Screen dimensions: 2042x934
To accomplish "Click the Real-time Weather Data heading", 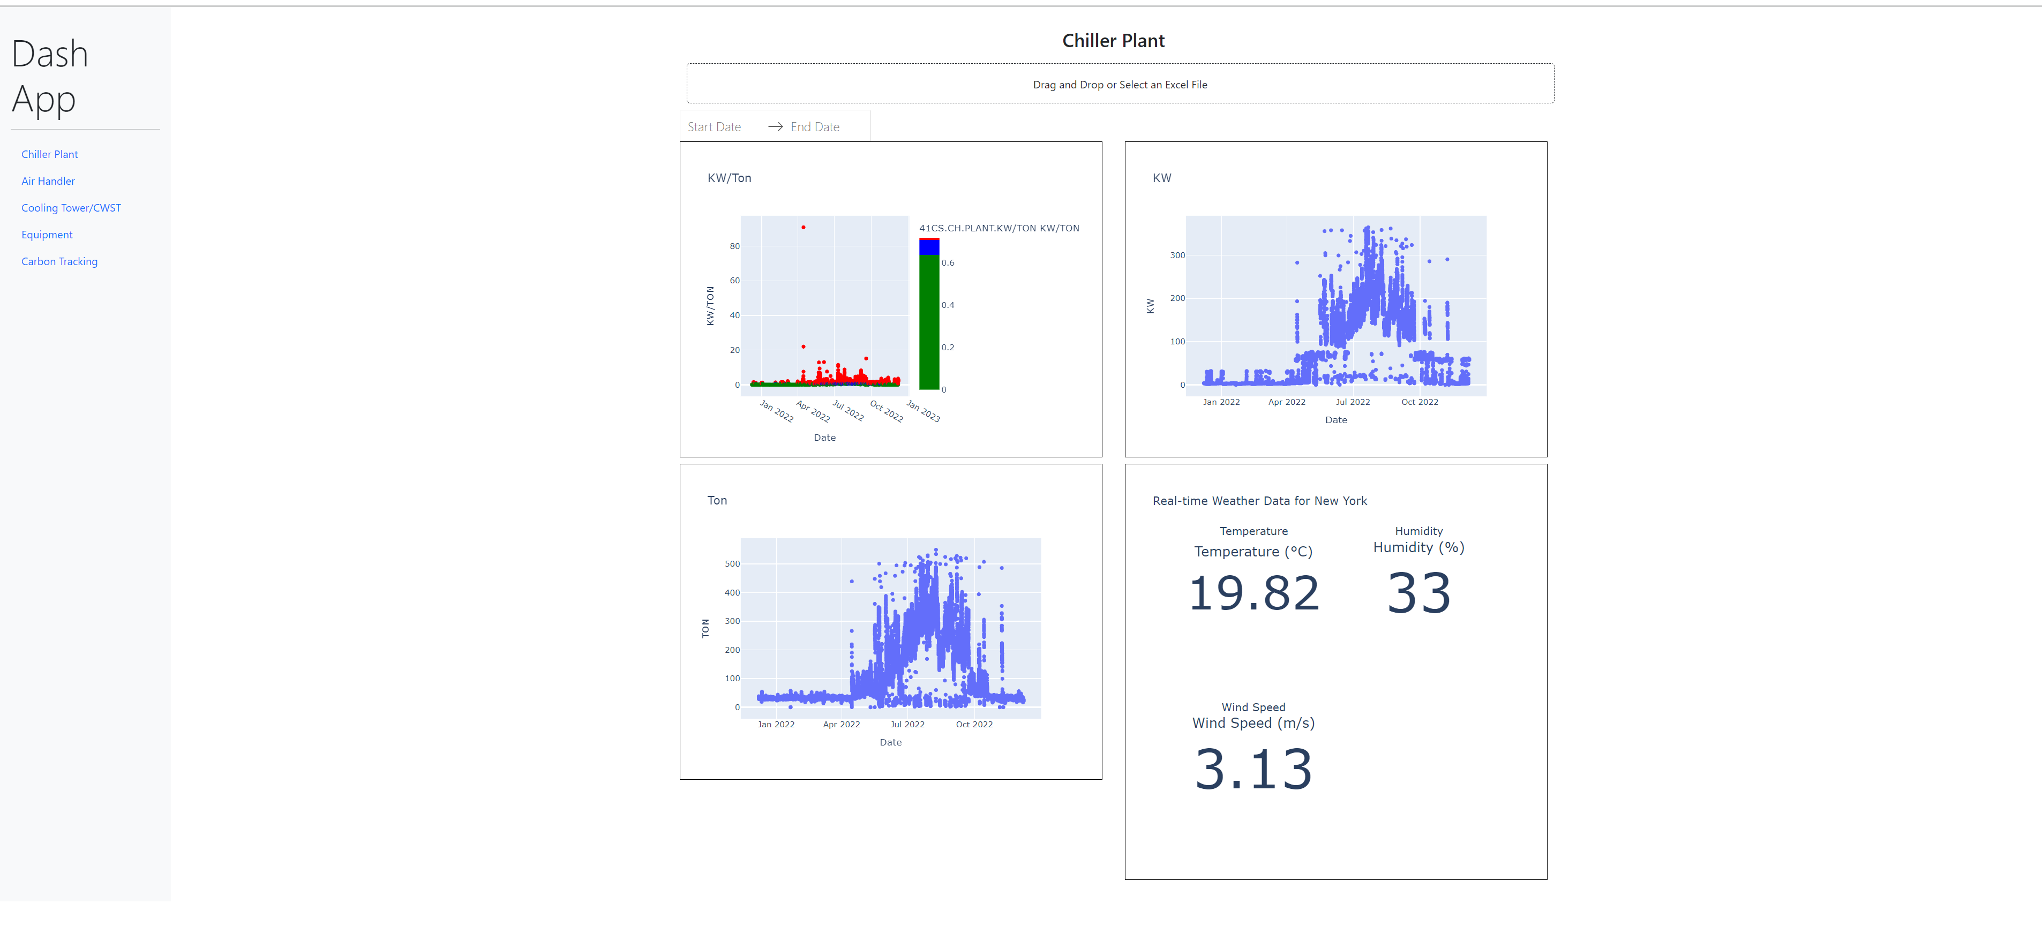I will point(1259,500).
